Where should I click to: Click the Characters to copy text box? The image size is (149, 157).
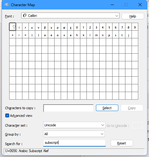[x=68, y=108]
